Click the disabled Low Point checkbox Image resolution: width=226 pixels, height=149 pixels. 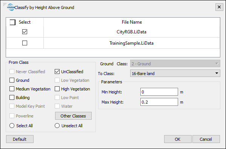point(57,97)
